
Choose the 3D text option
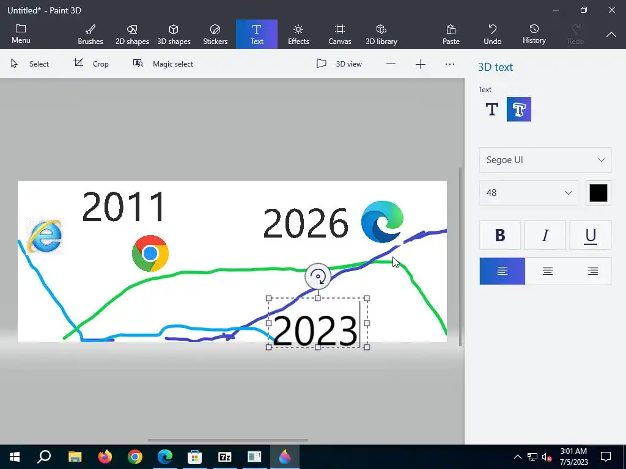pyautogui.click(x=519, y=109)
